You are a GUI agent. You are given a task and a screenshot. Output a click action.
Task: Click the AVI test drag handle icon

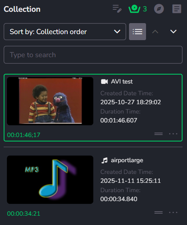(159, 134)
